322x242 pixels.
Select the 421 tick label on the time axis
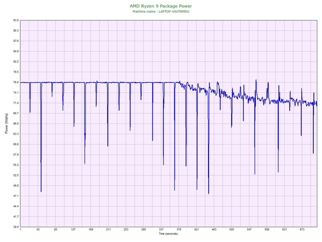pyautogui.click(x=197, y=230)
